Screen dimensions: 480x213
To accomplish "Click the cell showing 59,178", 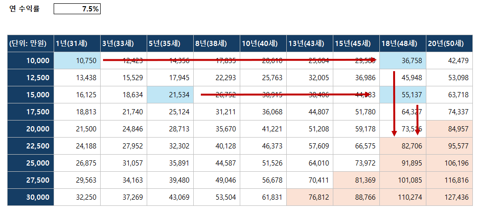I will pyautogui.click(x=357, y=129).
